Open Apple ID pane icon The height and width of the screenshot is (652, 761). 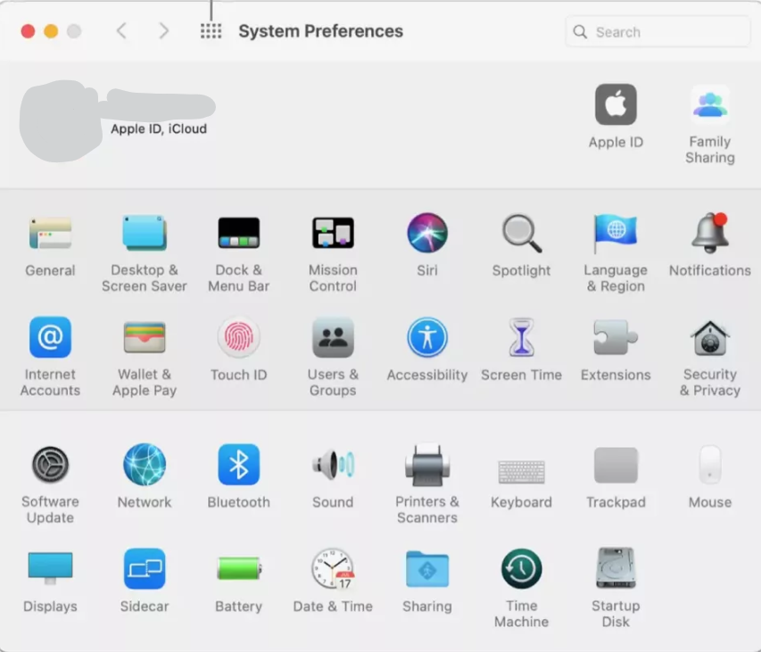pyautogui.click(x=616, y=104)
